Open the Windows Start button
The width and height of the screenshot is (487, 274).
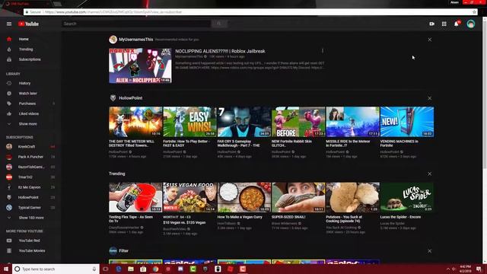[6, 269]
